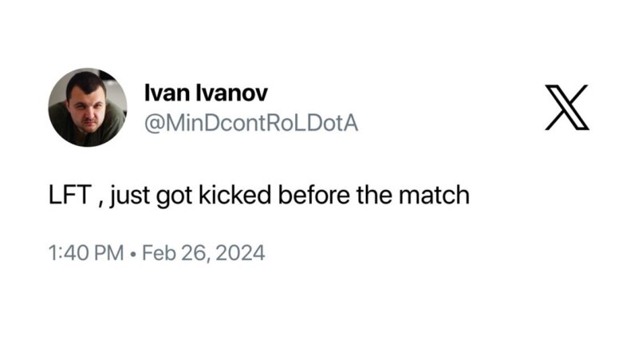Click the dot separator between time and date
This screenshot has width=638, height=359.
click(x=132, y=254)
